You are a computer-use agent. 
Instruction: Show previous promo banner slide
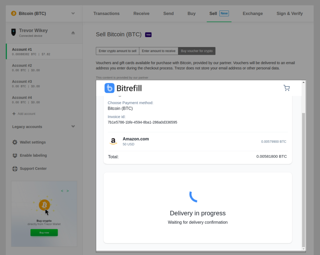click(62, 191)
